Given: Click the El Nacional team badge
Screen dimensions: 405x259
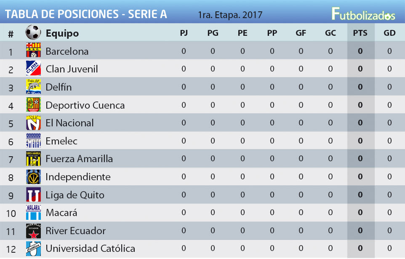Looking at the screenshot, I should 33,123.
